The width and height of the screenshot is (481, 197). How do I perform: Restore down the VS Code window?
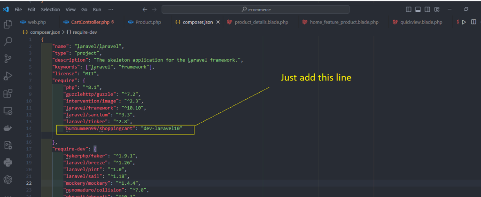(466, 9)
